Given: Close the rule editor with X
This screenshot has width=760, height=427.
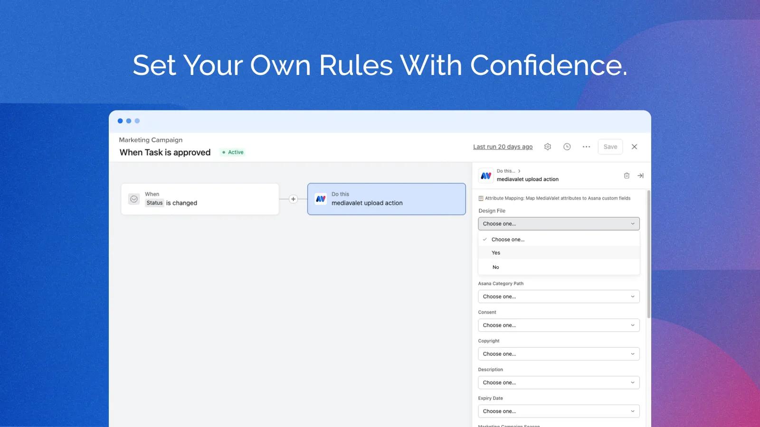Looking at the screenshot, I should click(x=634, y=147).
